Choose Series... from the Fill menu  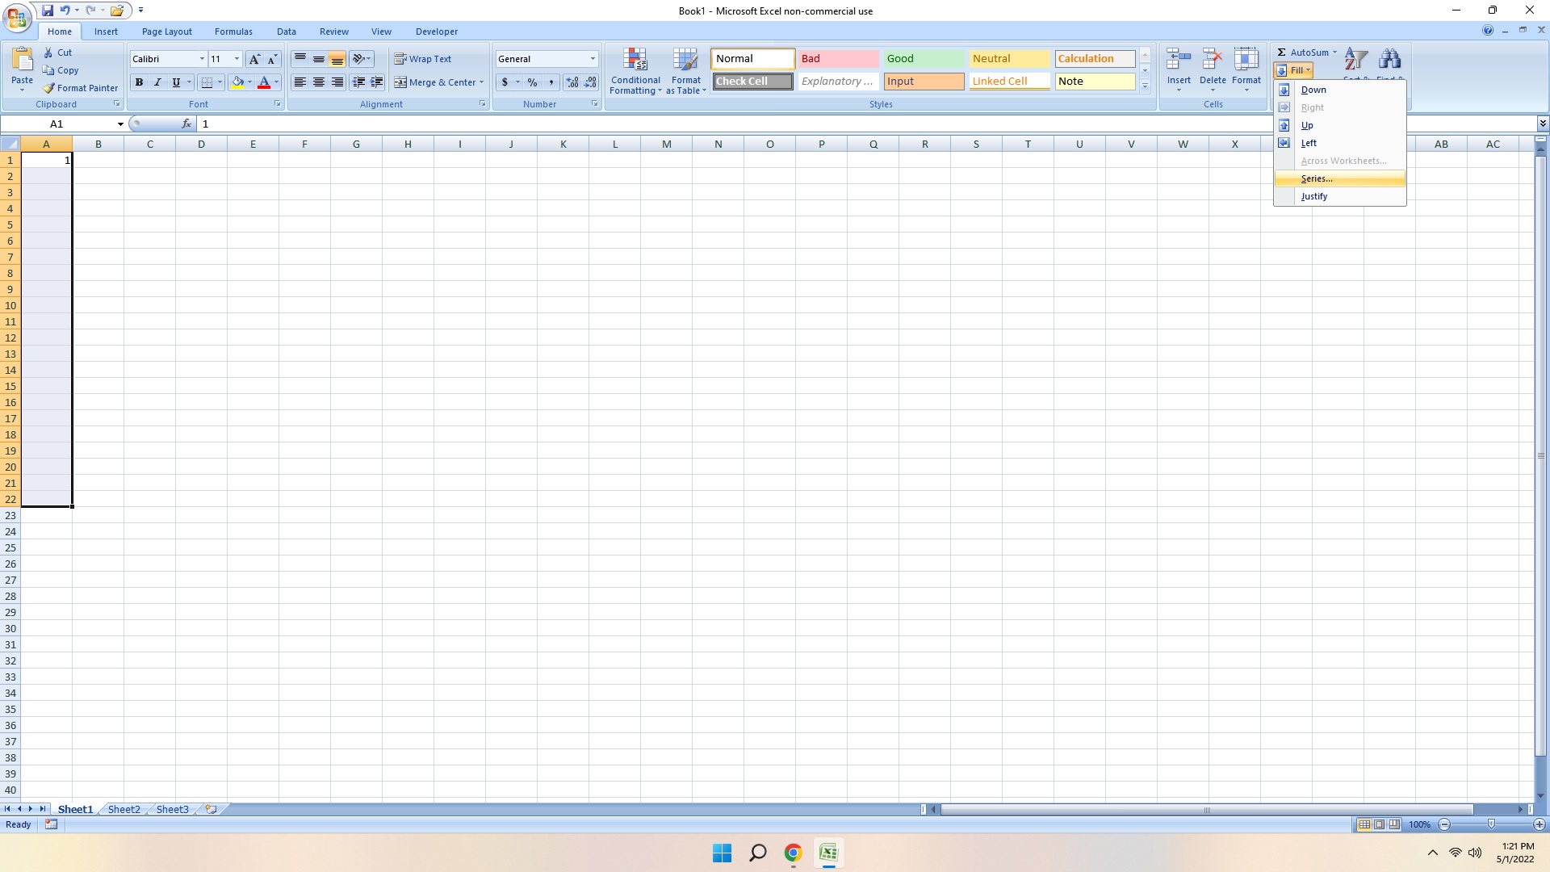point(1317,178)
